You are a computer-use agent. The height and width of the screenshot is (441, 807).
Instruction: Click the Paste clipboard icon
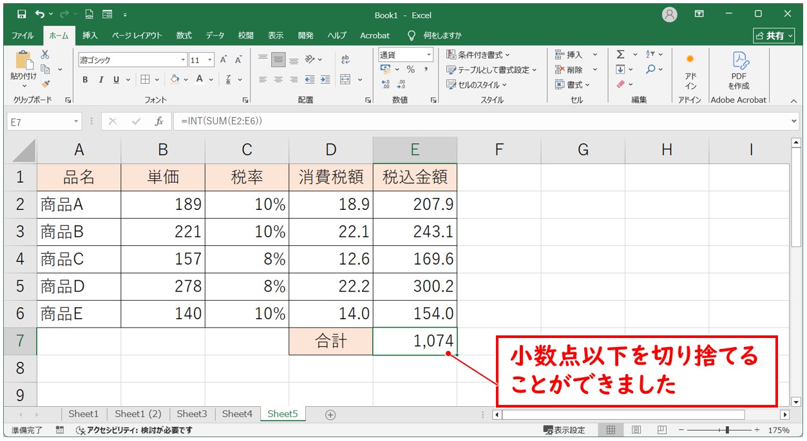point(24,61)
